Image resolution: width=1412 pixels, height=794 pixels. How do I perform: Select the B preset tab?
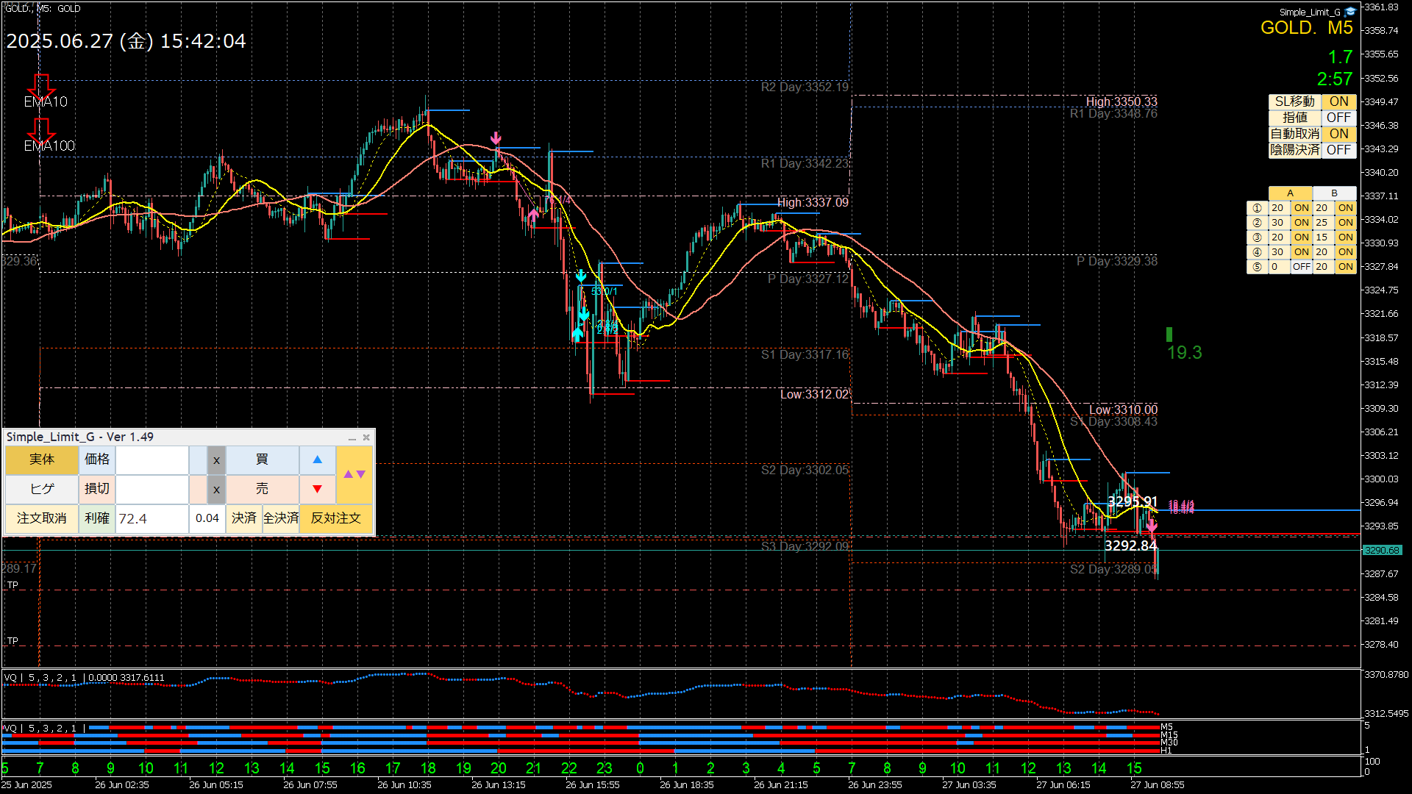pos(1334,193)
